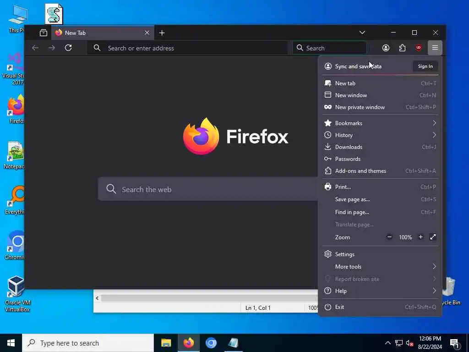Open the Firefox View icon beside the tabs
Viewport: 469px width, 352px height.
tap(44, 33)
